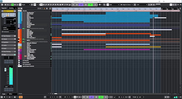Expand the Inserts inspector section
This screenshot has height=99, width=182.
(9, 45)
